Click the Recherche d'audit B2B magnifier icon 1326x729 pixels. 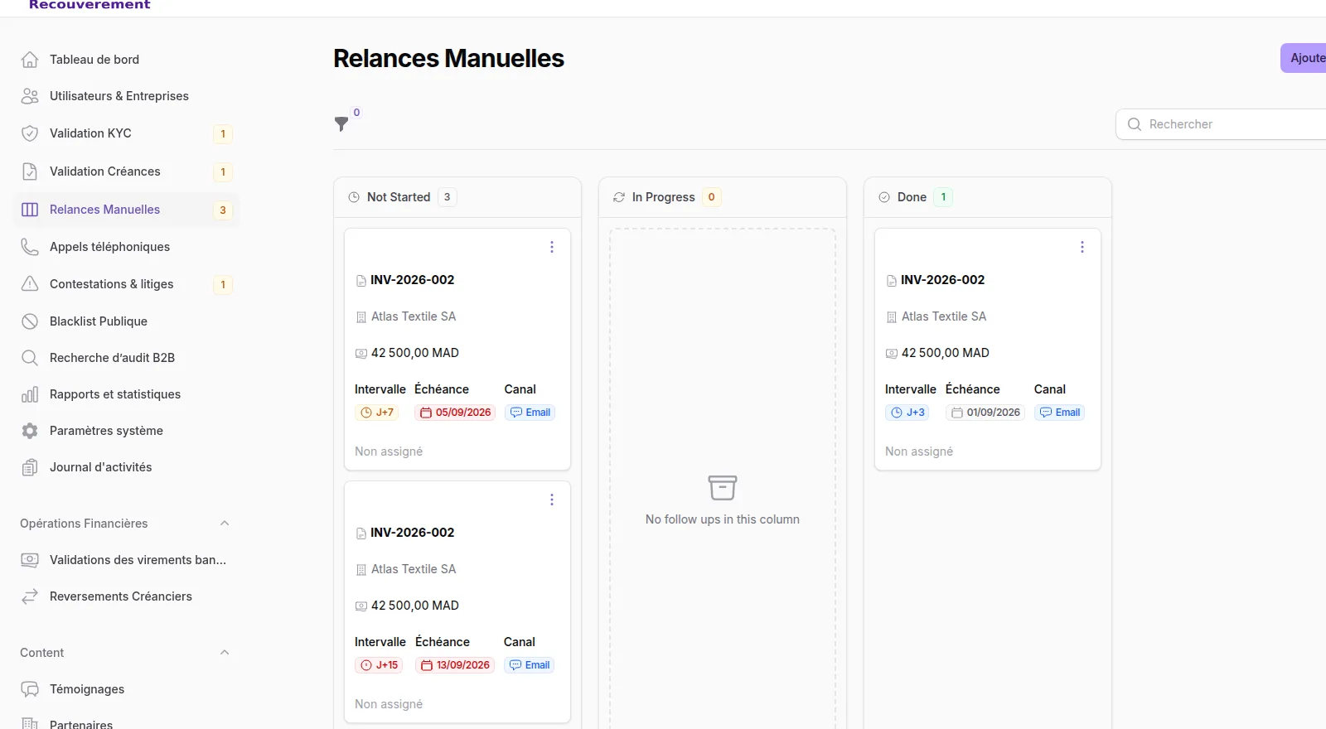click(30, 358)
